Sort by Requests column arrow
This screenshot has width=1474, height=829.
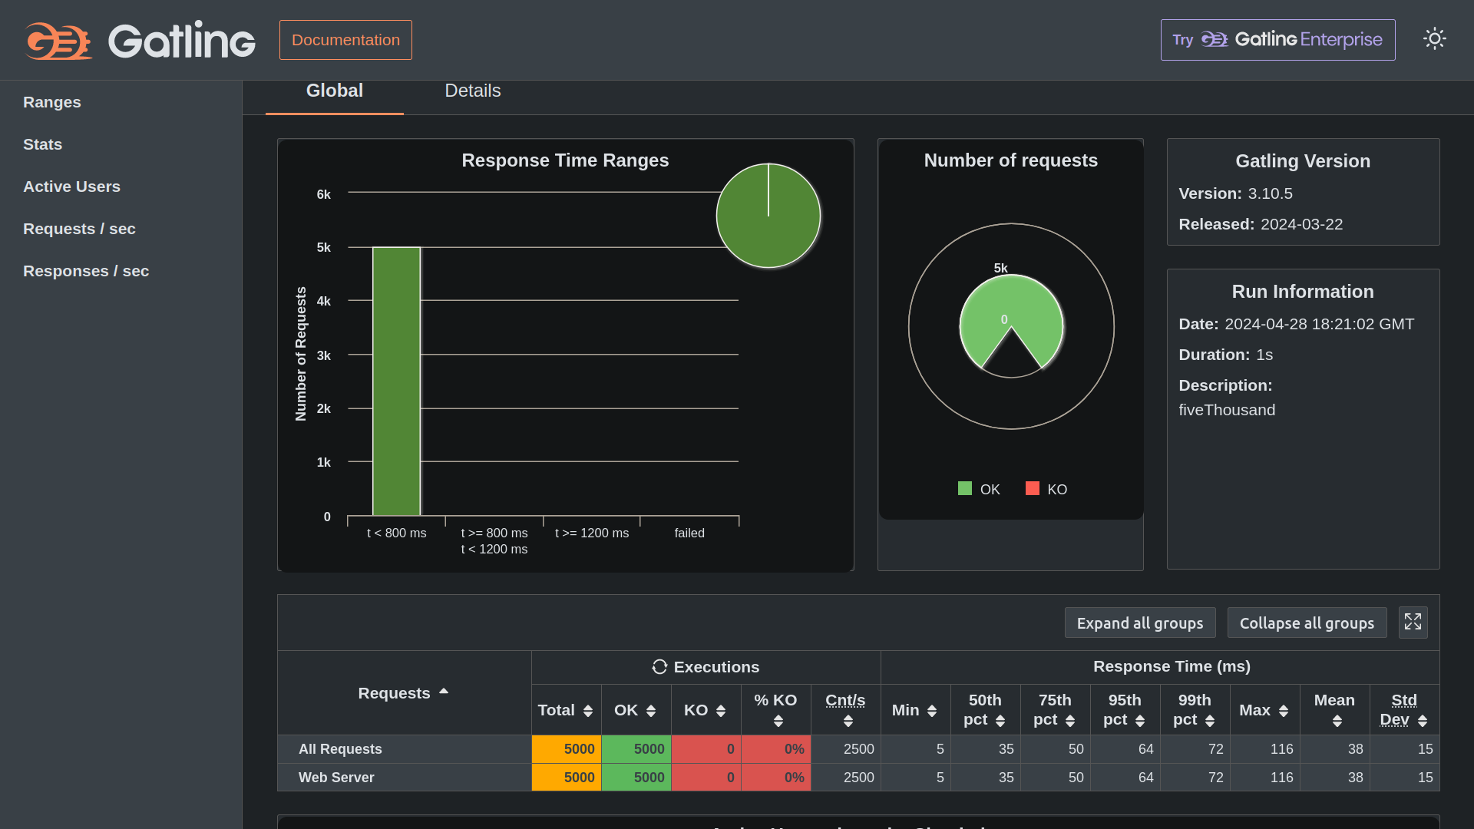tap(444, 692)
